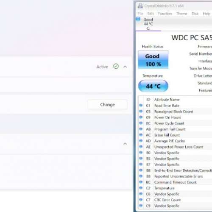This screenshot has height=212, width=212.
Task: Collapse the Active section chevron
Action: coord(125,67)
